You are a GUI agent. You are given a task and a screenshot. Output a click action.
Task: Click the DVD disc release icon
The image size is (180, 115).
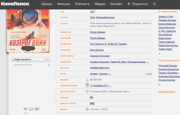(87, 92)
